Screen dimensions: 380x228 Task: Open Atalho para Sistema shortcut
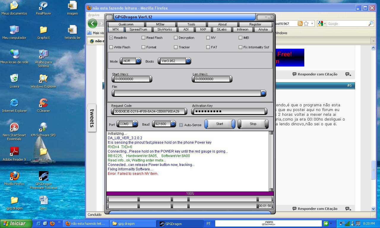[43, 58]
